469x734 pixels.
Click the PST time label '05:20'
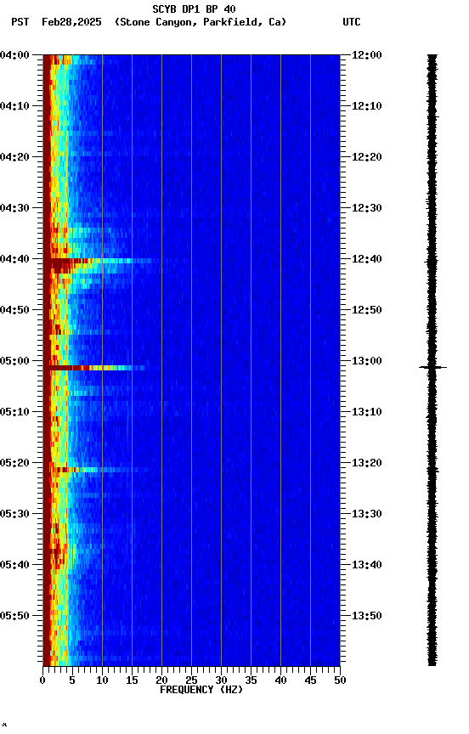coord(14,464)
